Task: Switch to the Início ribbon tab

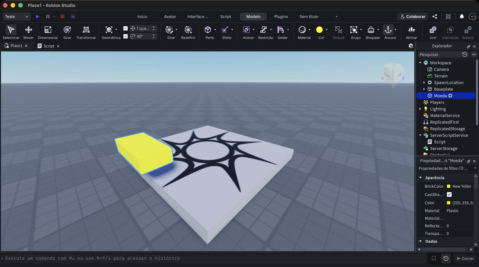Action: click(x=142, y=16)
